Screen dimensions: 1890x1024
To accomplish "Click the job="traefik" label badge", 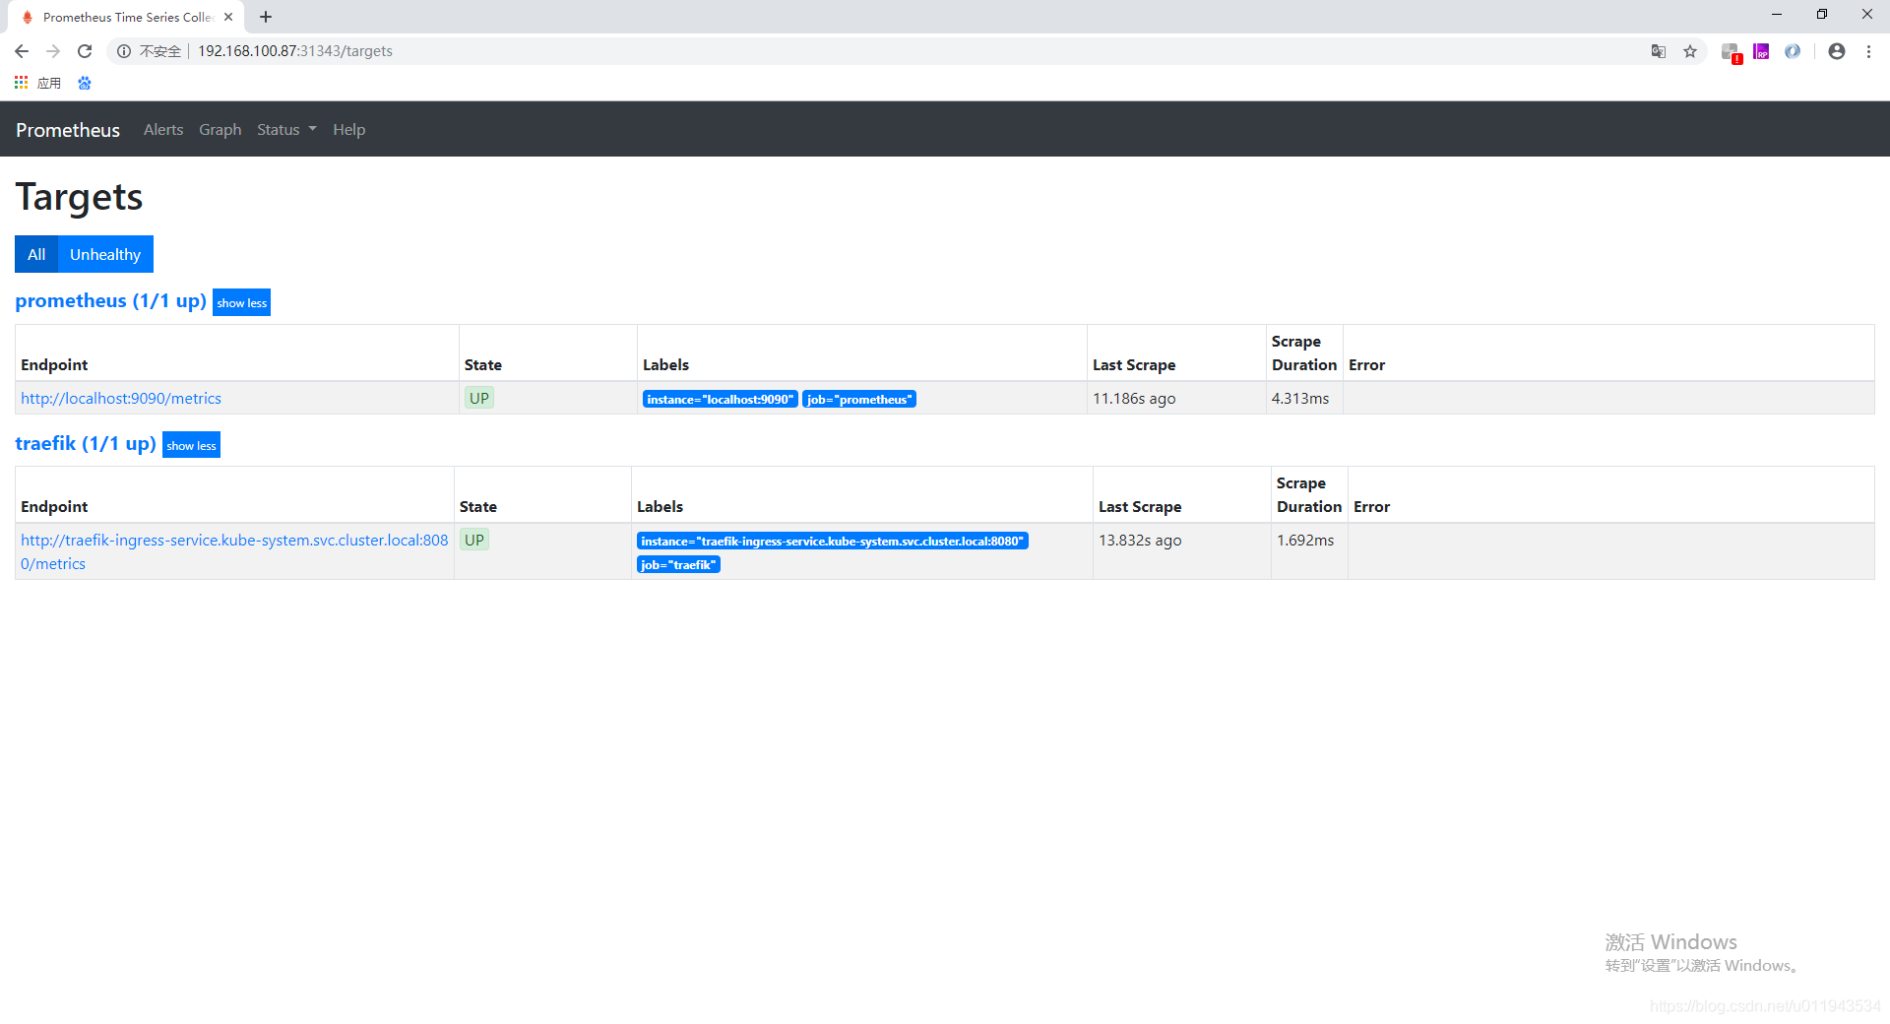I will pos(678,564).
